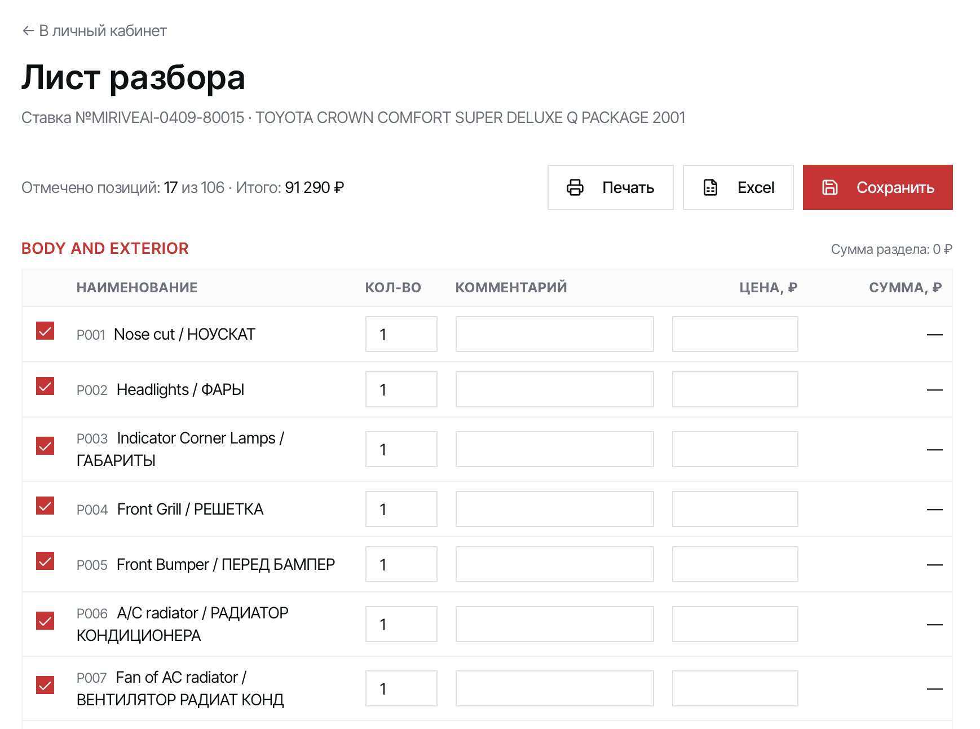Click price field for Front Grill row
This screenshot has width=980, height=729.
[735, 509]
